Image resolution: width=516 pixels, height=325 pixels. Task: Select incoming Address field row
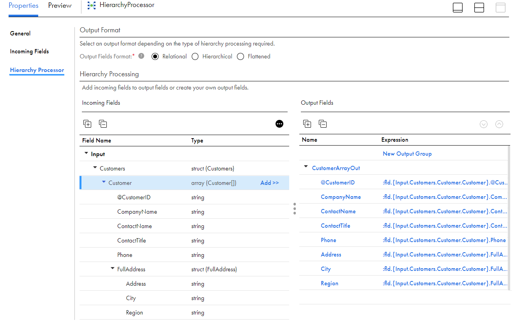184,284
